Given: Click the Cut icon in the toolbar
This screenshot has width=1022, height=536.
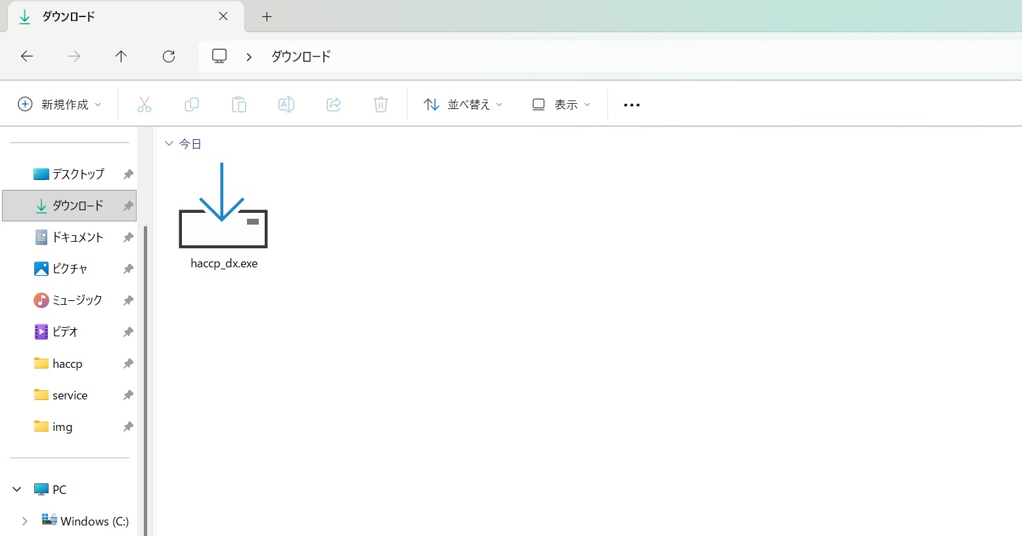Looking at the screenshot, I should point(144,104).
